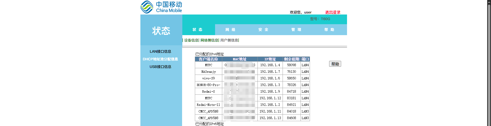
Task: Open the 状态 status tab
Action: coord(197,30)
